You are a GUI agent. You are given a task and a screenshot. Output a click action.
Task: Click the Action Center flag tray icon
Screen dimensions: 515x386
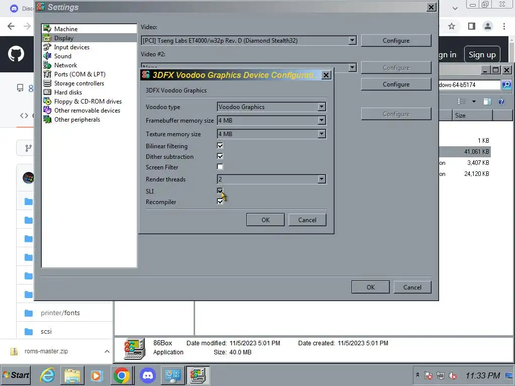coord(428,375)
